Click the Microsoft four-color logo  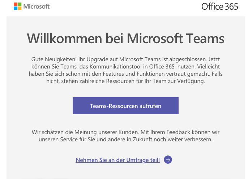[18, 7]
